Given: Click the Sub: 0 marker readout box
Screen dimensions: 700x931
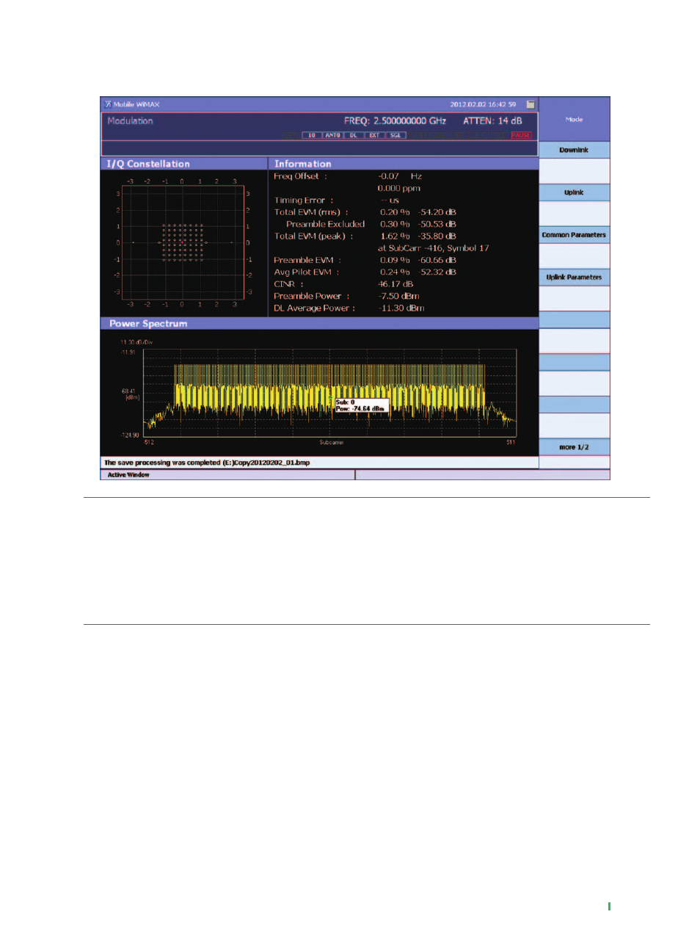Looking at the screenshot, I should pos(361,405).
